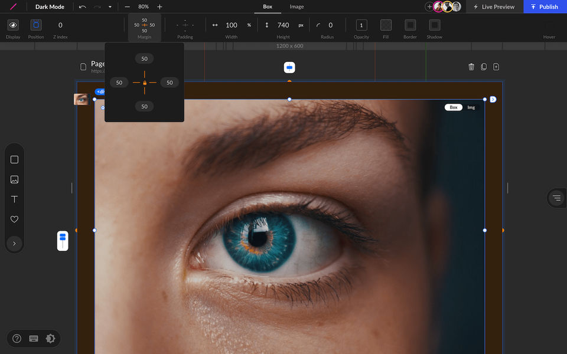This screenshot has height=354, width=567.
Task: Toggle the Display eye icon
Action: (x=13, y=25)
